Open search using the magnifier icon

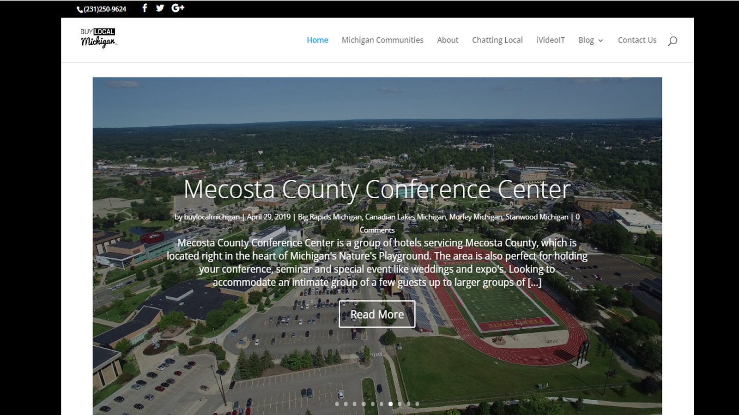point(672,41)
